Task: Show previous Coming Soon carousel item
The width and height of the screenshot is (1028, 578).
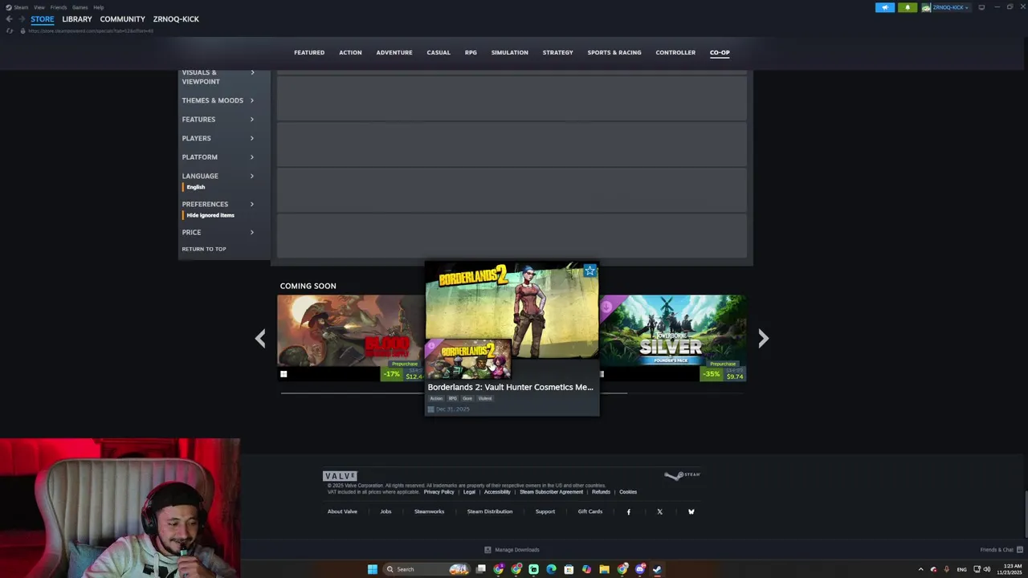Action: click(x=260, y=339)
